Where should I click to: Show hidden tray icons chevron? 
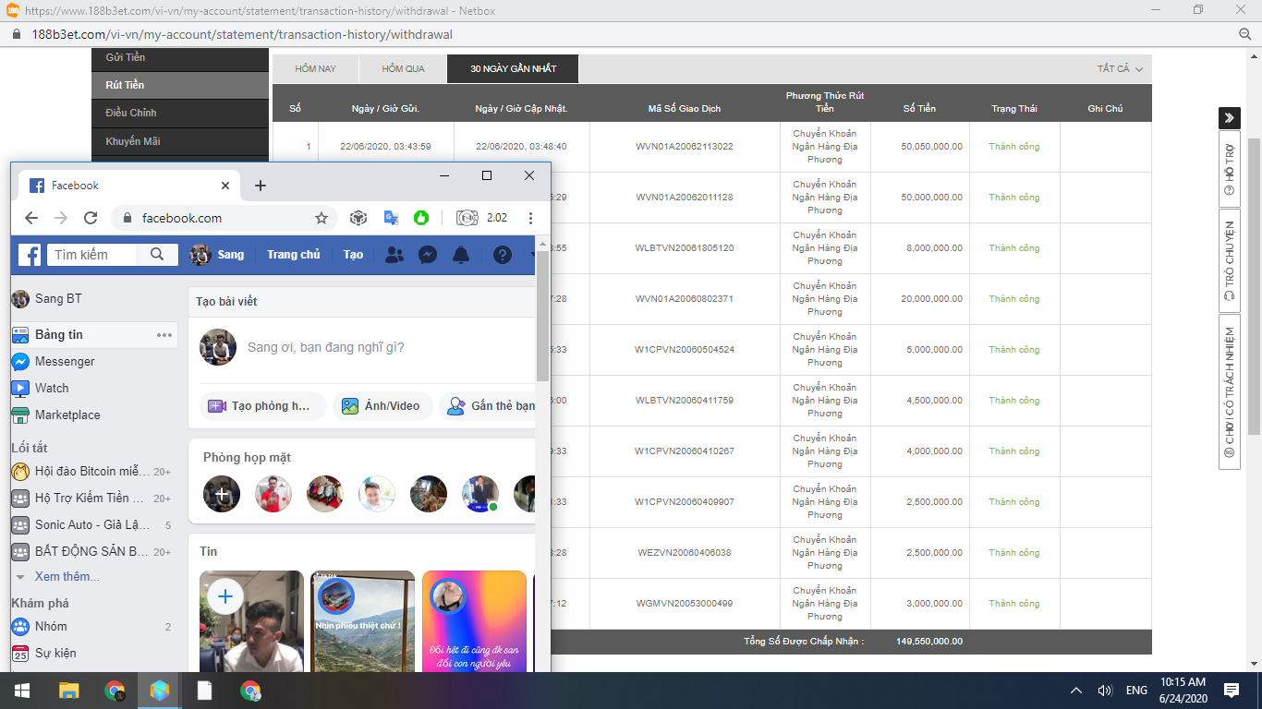[1076, 691]
